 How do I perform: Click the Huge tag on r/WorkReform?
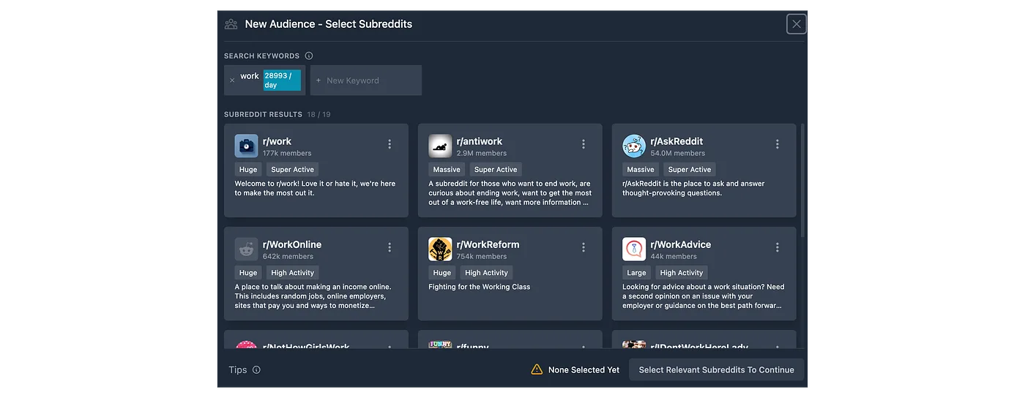(x=442, y=273)
